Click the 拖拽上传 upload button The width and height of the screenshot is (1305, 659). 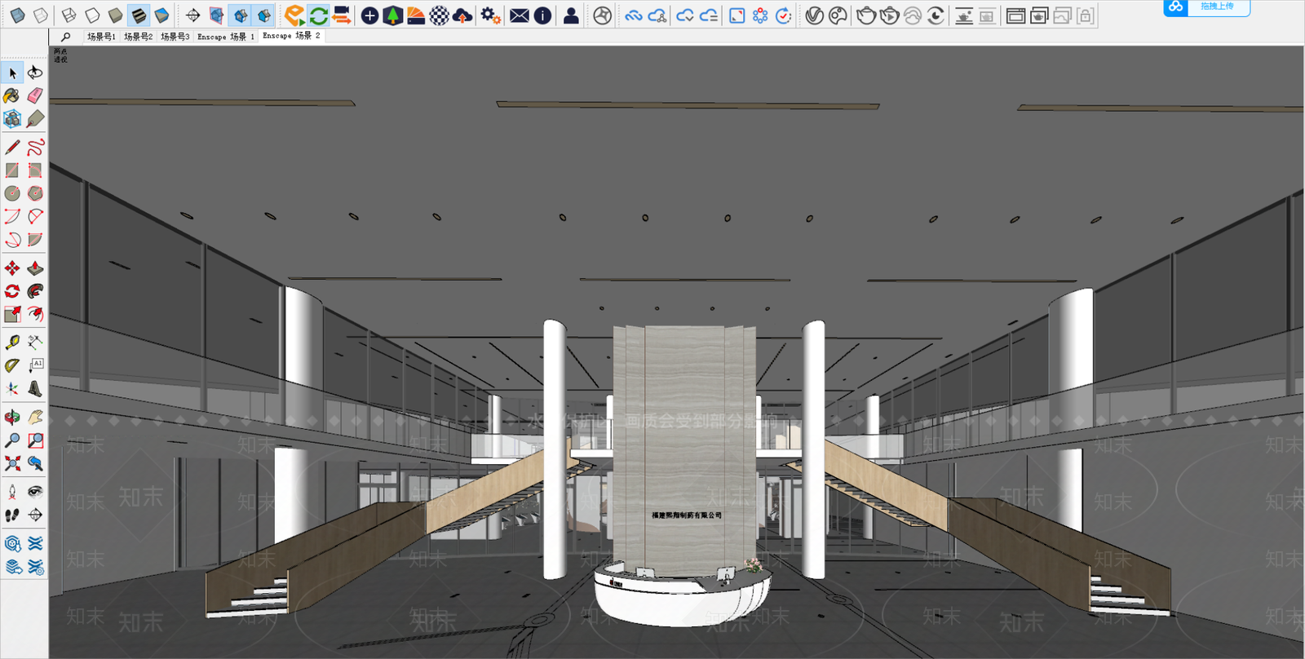coord(1206,7)
